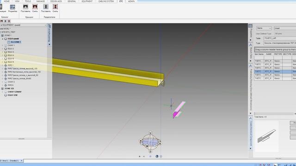Open the GENERAL ribbon tab
Image resolution: width=296 pixels, height=166 pixels.
tap(72, 1)
